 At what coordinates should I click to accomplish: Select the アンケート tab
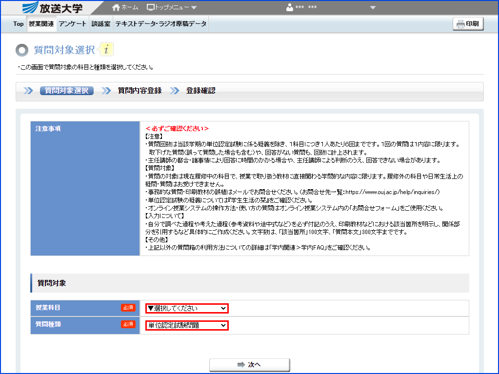72,23
